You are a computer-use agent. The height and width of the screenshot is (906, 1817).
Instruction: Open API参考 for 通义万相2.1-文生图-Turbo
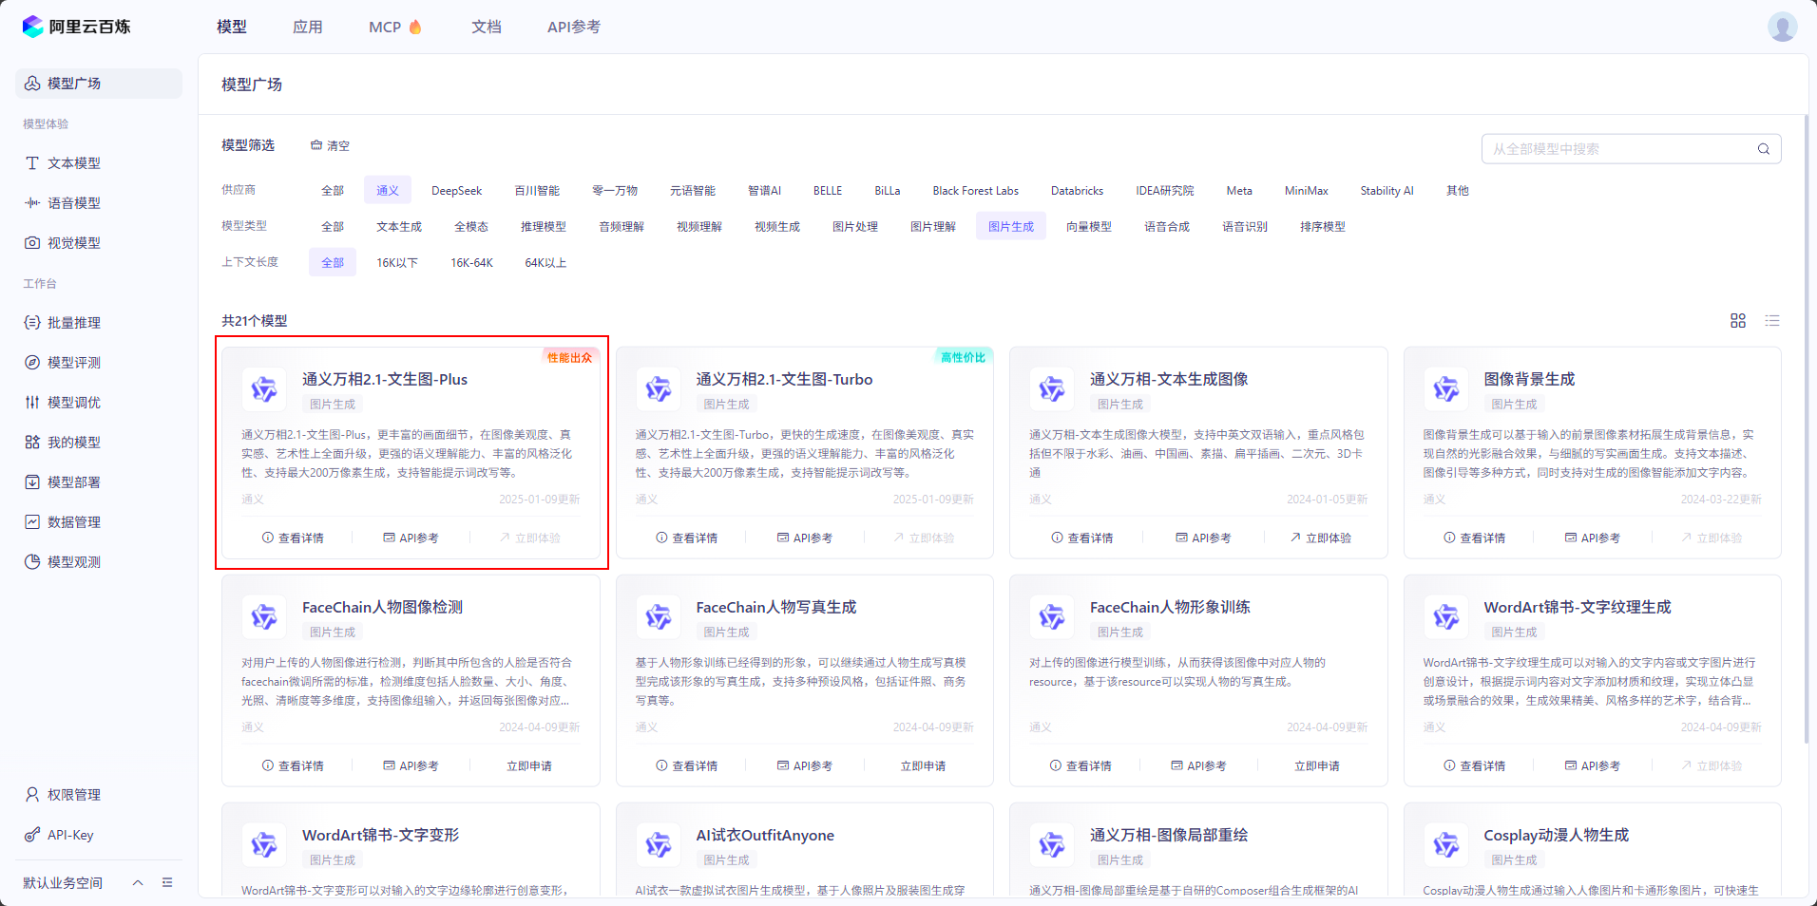coord(805,538)
